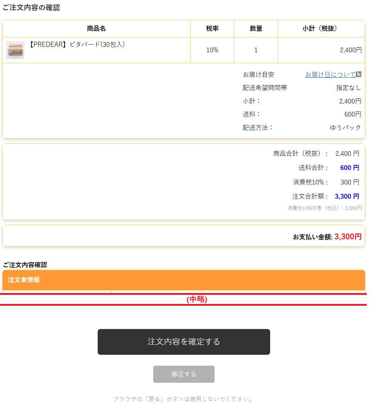
Task: Click the 小計（税抜） column header
Action: 321,29
